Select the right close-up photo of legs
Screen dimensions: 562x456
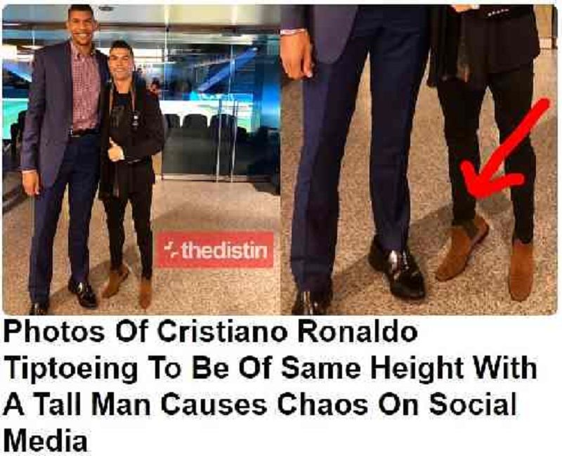click(x=419, y=159)
